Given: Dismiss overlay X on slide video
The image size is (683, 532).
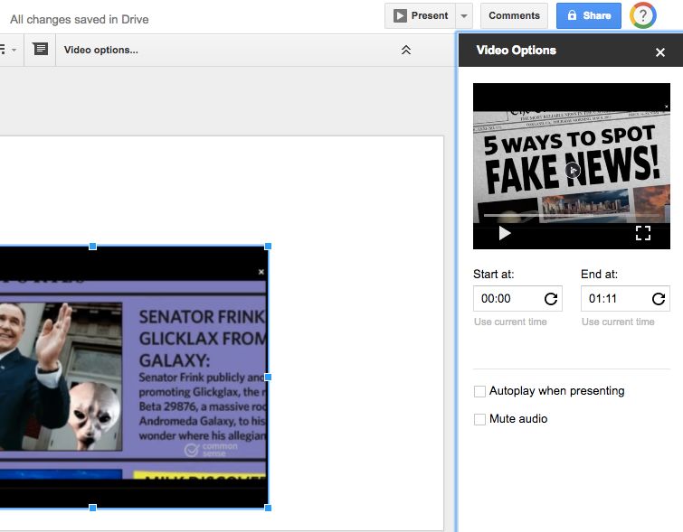Looking at the screenshot, I should point(261,272).
